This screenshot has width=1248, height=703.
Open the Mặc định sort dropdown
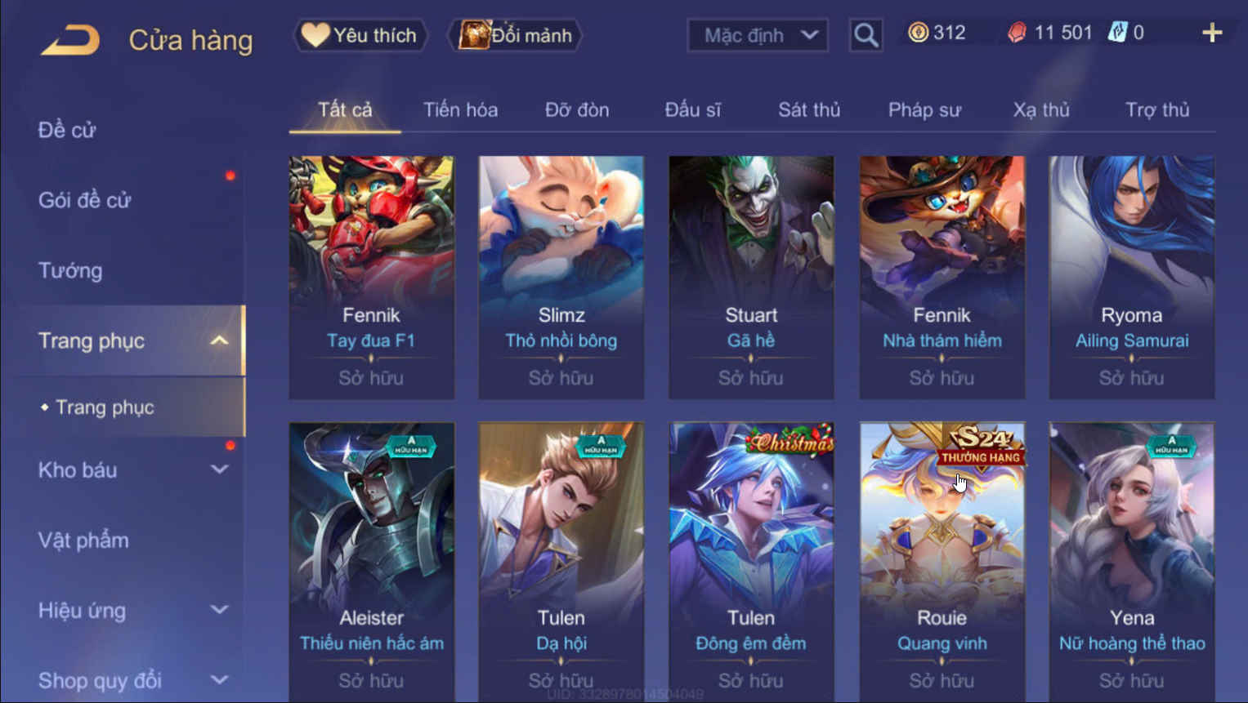tap(758, 35)
